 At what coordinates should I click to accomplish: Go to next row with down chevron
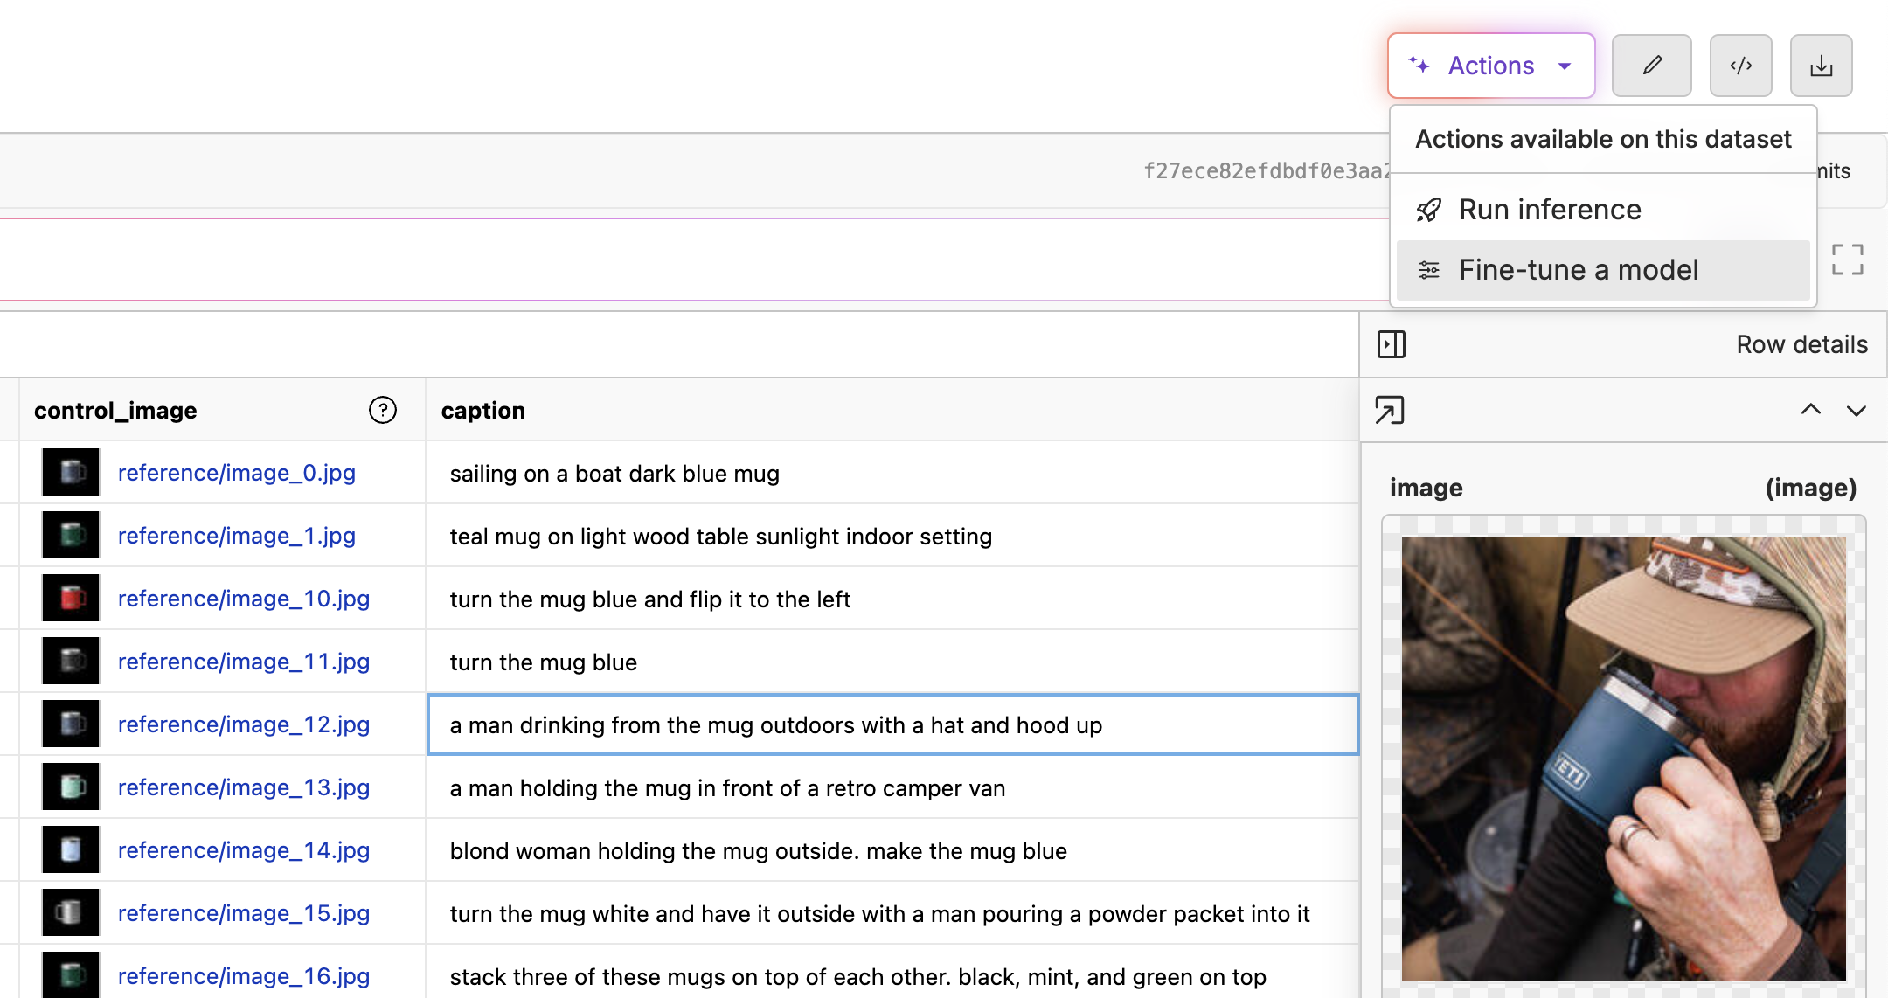(x=1856, y=410)
